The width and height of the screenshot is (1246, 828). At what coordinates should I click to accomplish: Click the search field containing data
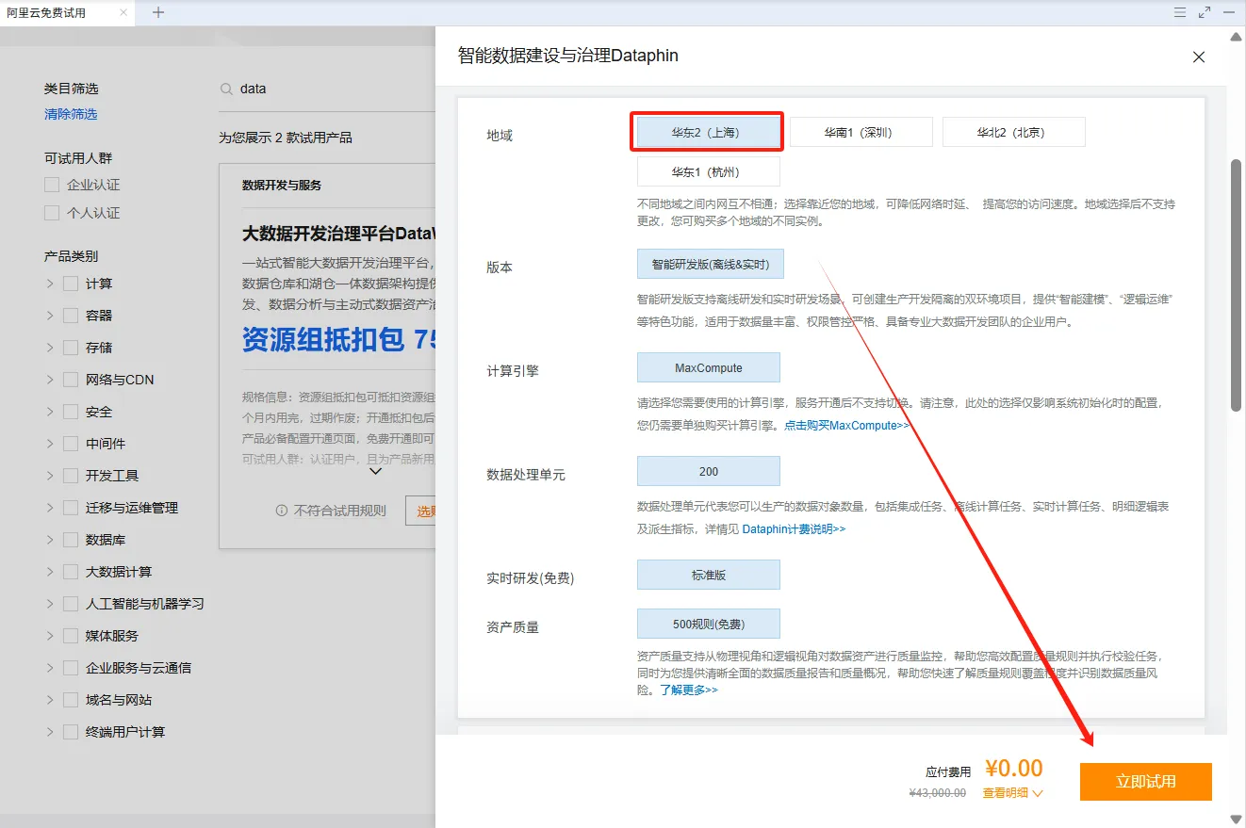(325, 89)
